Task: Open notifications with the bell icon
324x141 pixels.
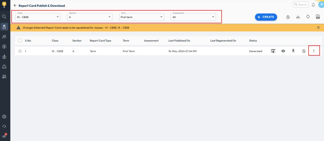Action: pos(313,5)
